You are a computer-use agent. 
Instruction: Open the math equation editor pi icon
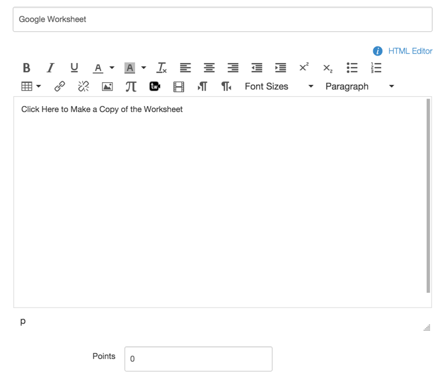[x=131, y=86]
